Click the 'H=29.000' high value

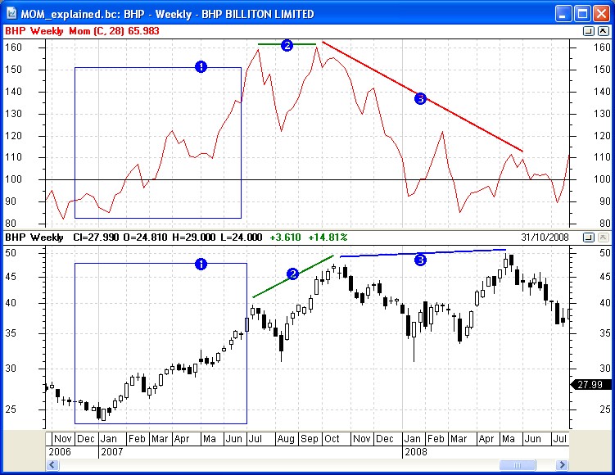click(x=194, y=237)
